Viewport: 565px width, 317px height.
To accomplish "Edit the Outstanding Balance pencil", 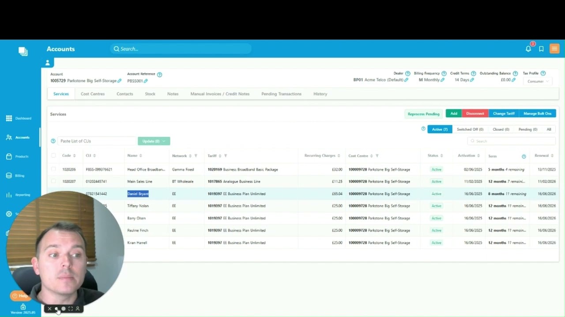I will point(514,80).
